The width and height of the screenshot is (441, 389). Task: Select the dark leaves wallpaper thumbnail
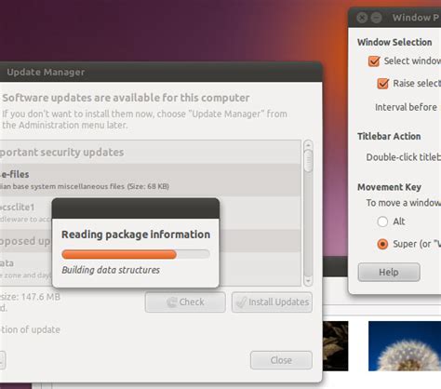click(336, 346)
